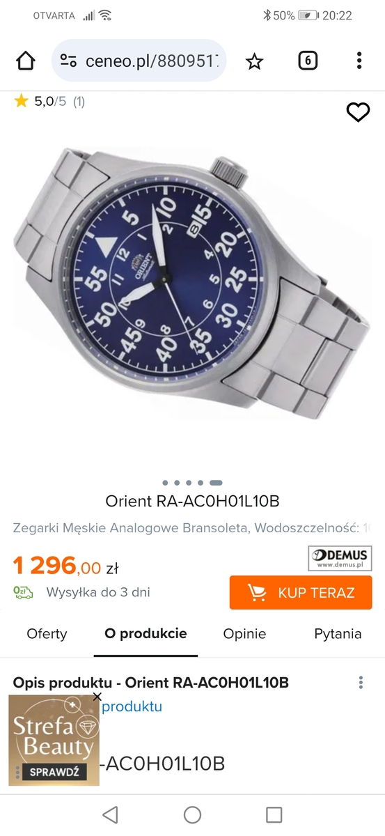Open the Demus shop logo

[340, 559]
